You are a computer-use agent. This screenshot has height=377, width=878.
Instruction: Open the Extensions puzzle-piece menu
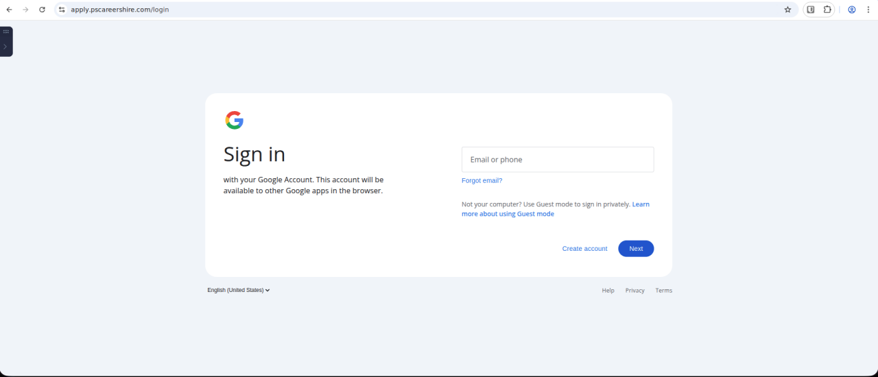click(827, 10)
